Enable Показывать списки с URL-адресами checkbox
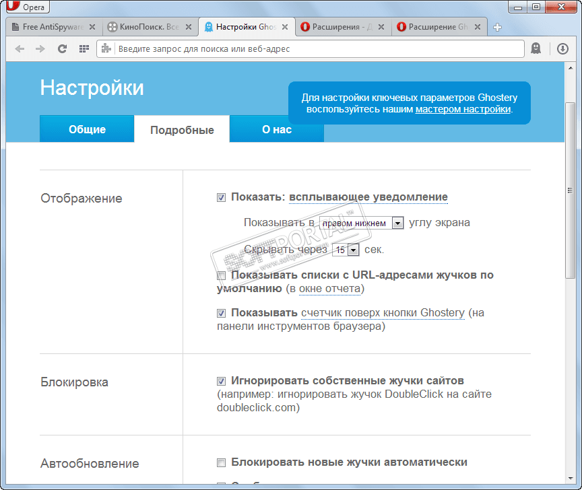Image resolution: width=582 pixels, height=490 pixels. pos(221,275)
